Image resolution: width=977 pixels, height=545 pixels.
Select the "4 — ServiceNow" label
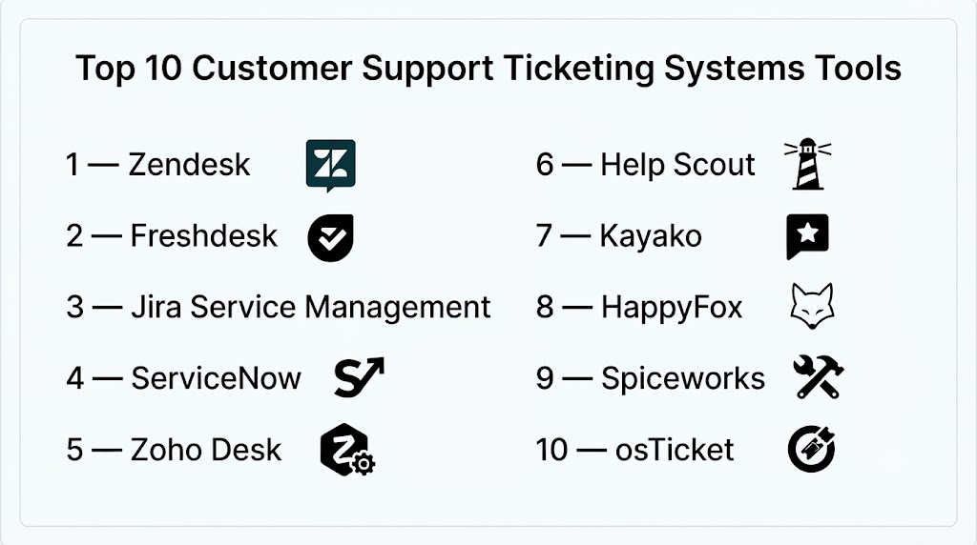(x=184, y=378)
